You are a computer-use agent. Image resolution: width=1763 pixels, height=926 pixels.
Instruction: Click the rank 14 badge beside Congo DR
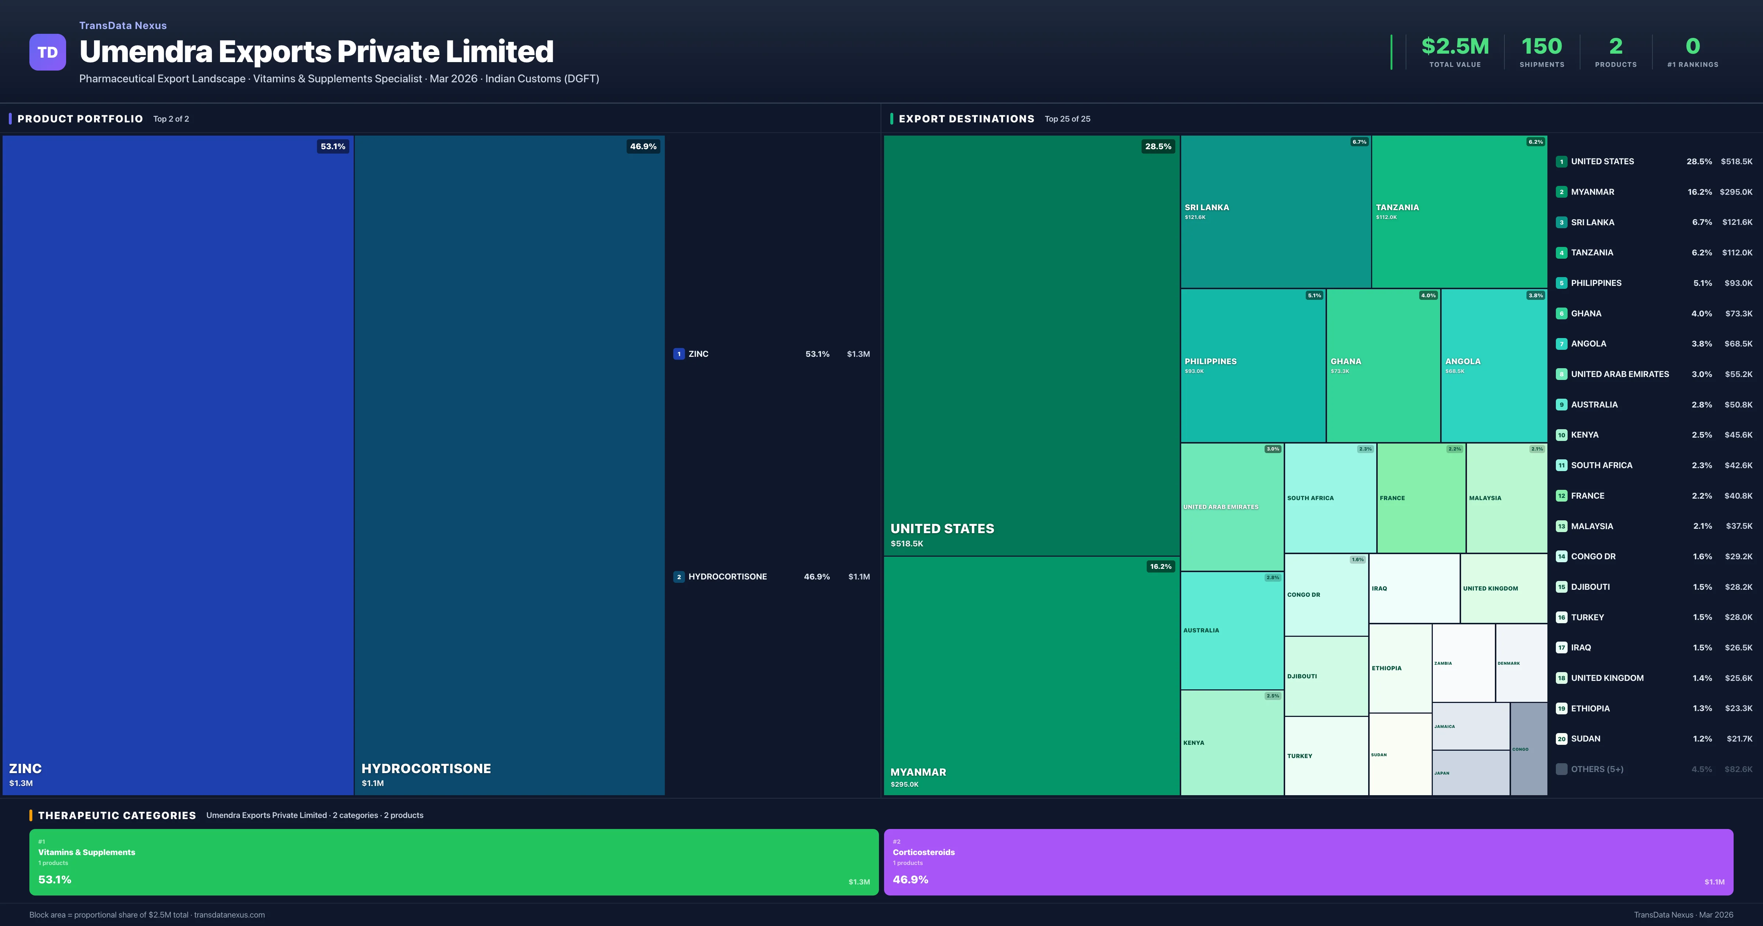(1561, 557)
